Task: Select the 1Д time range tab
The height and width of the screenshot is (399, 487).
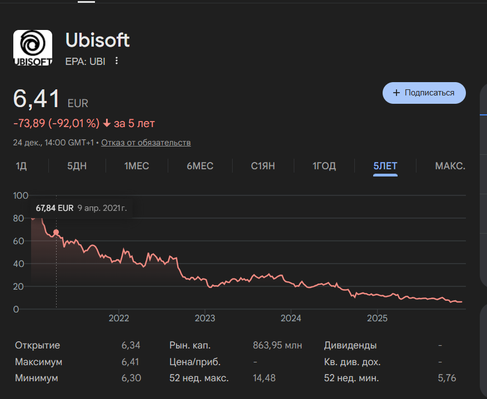Action: [x=21, y=166]
